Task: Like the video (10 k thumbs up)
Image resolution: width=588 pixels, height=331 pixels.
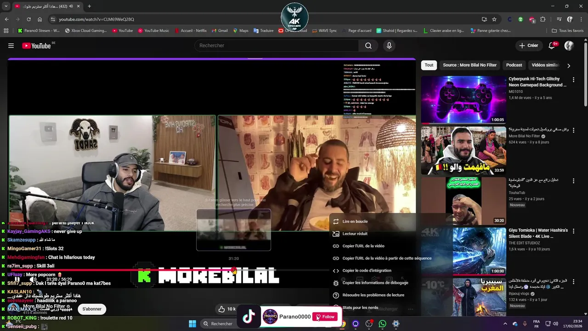Action: click(x=227, y=309)
